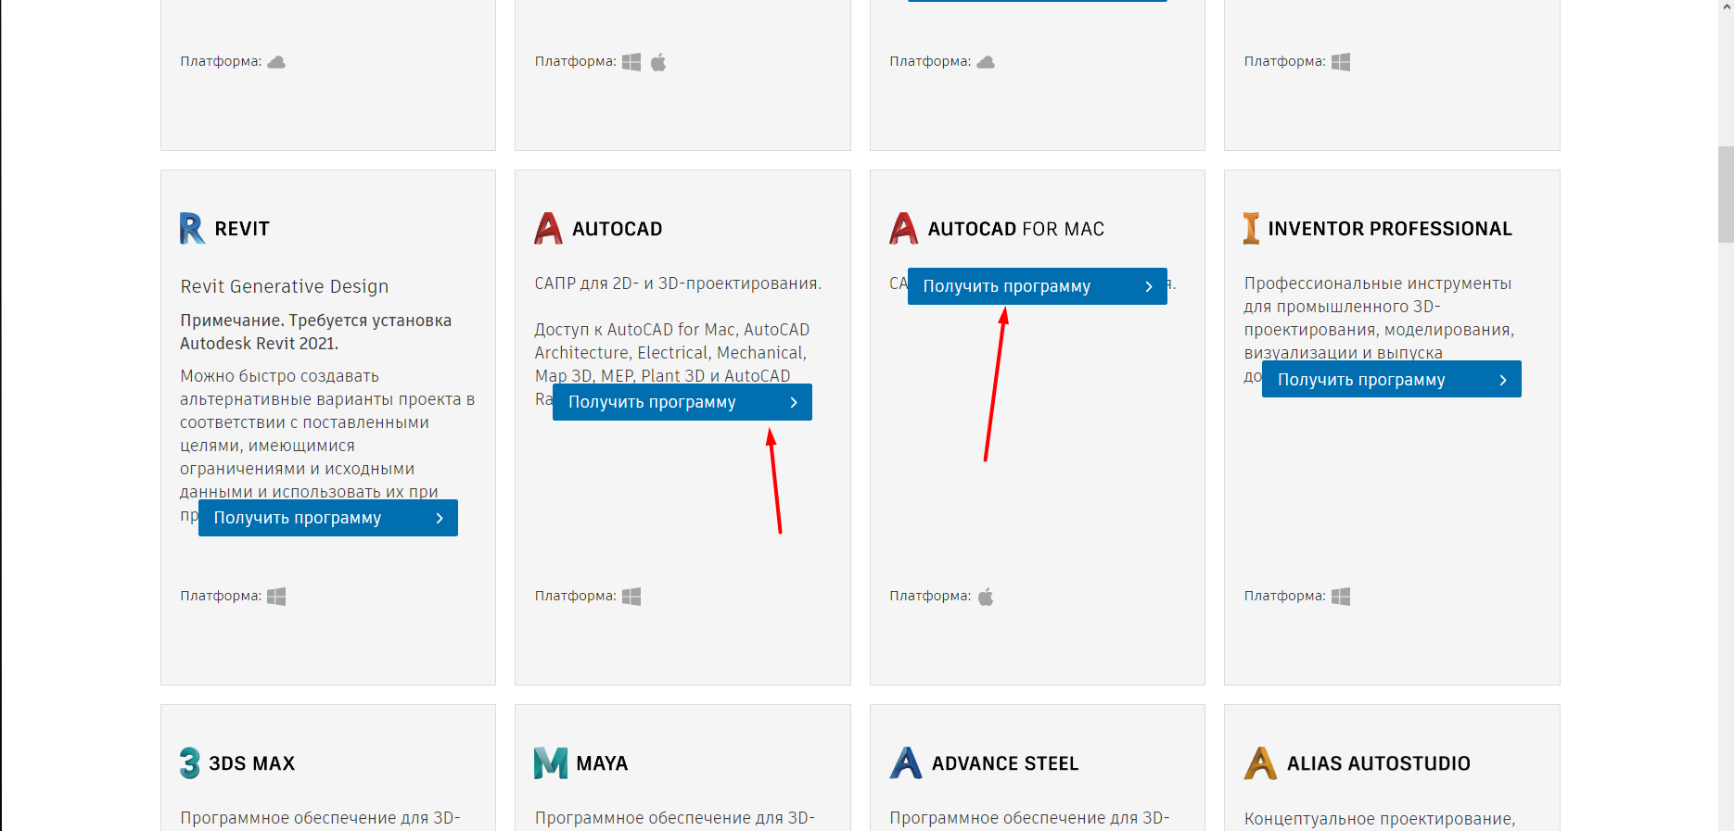Viewport: 1734px width, 831px height.
Task: Click the Платформа label in Inventor Professional card
Action: pyautogui.click(x=1284, y=596)
